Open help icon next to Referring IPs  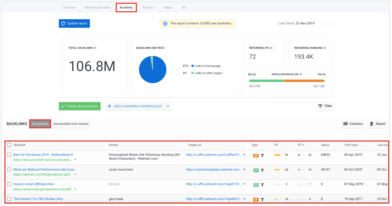(x=271, y=48)
